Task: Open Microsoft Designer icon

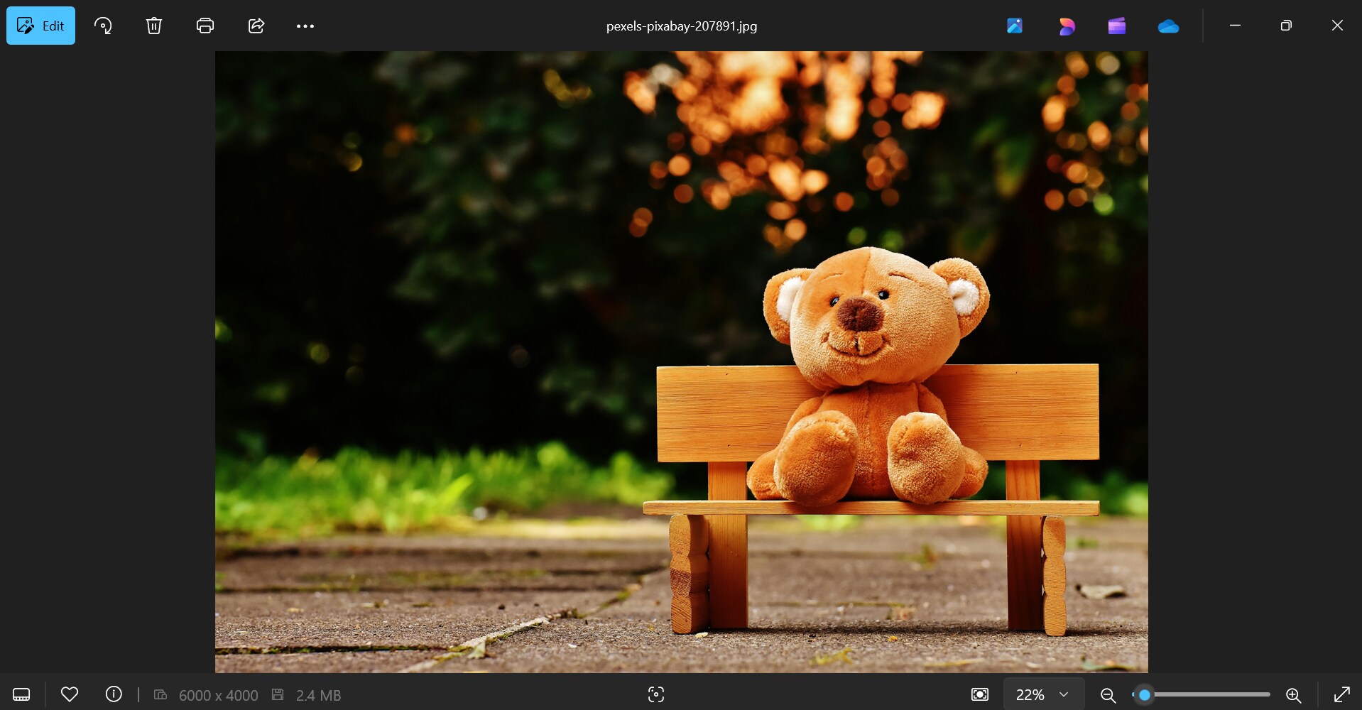Action: tap(1066, 26)
